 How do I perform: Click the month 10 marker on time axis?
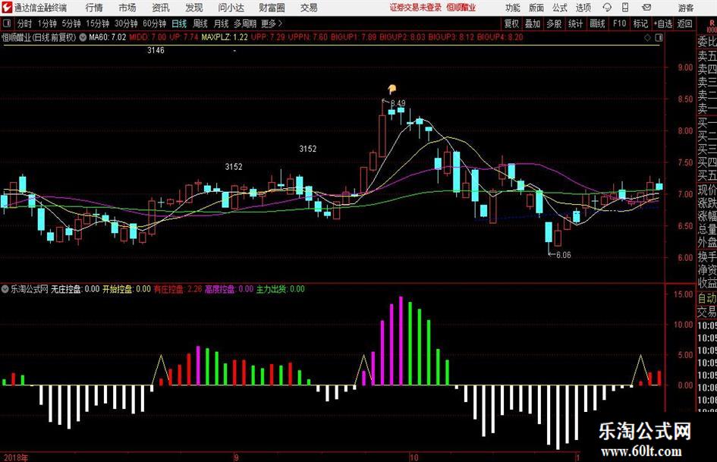414,457
